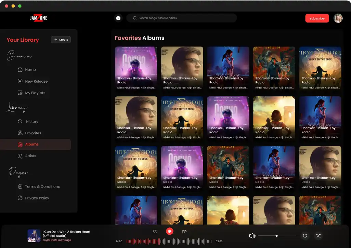Viewport: 351px width, 248px height.
Task: Click the home icon beside search bar
Action: [x=118, y=18]
